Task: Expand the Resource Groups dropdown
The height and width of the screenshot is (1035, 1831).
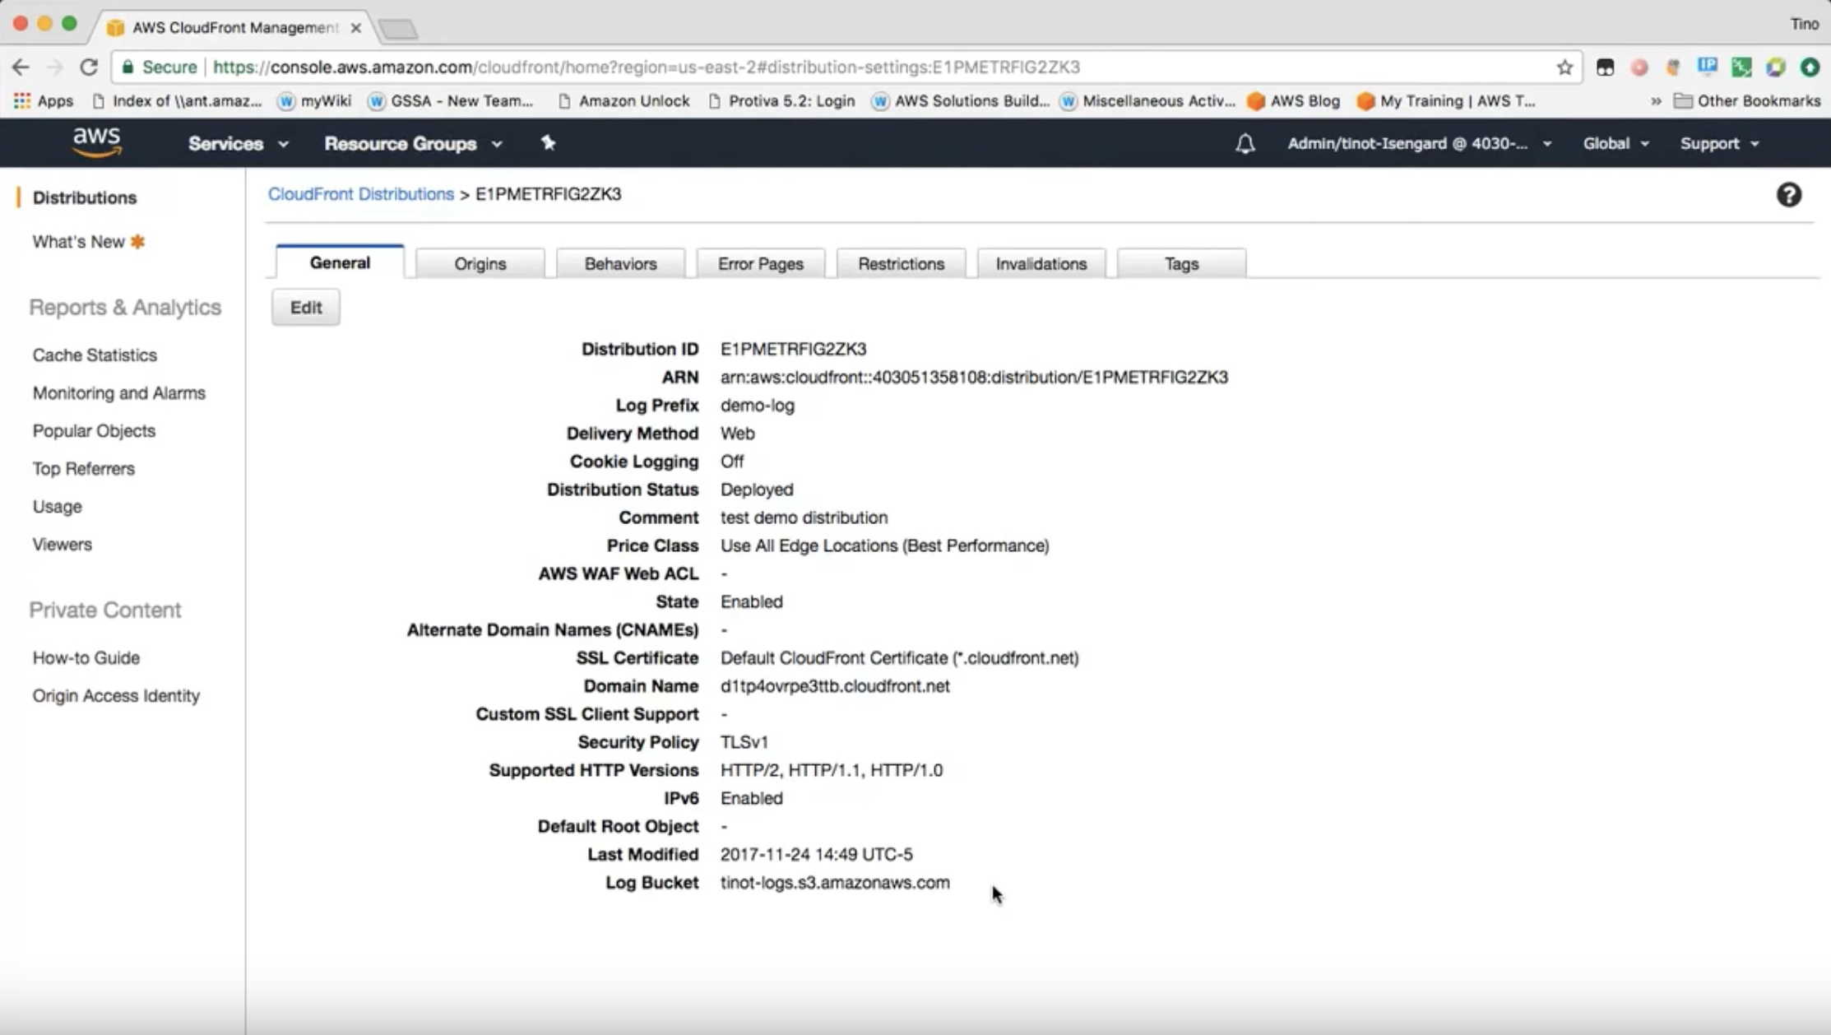Action: coord(412,144)
